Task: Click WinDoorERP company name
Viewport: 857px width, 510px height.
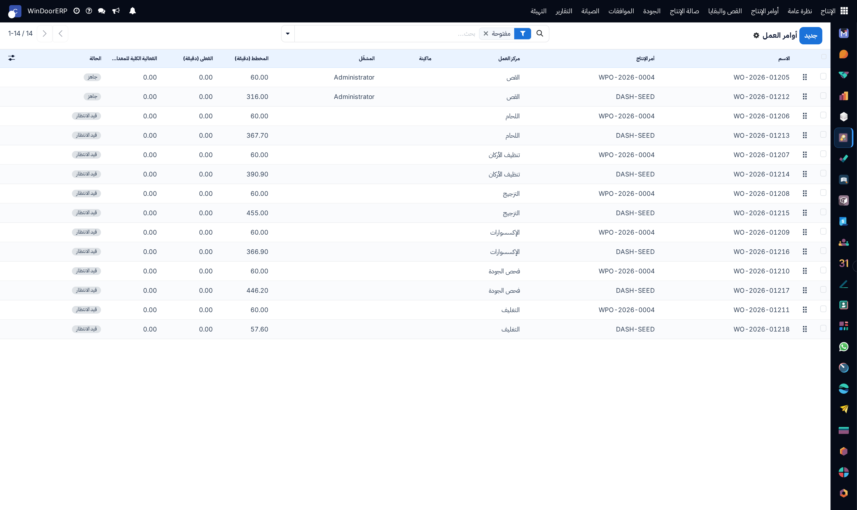Action: pyautogui.click(x=47, y=11)
